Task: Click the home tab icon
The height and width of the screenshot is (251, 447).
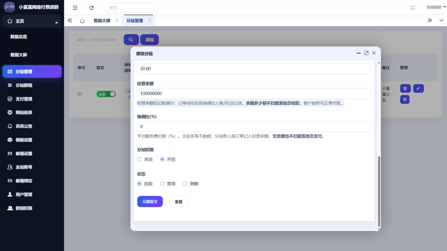Action: tap(83, 20)
